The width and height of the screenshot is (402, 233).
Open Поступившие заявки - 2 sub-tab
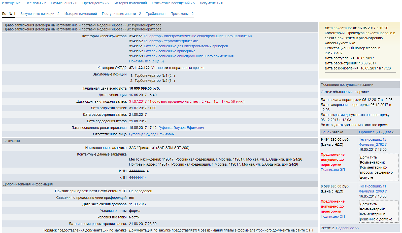(121, 14)
